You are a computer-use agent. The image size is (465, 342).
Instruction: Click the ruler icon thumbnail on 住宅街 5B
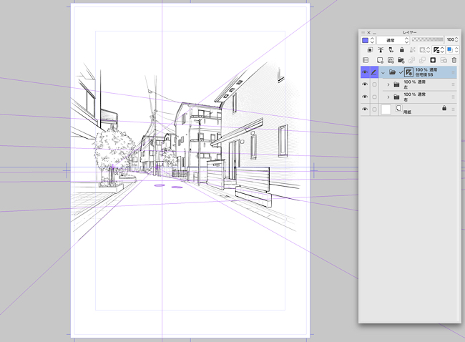pyautogui.click(x=408, y=72)
